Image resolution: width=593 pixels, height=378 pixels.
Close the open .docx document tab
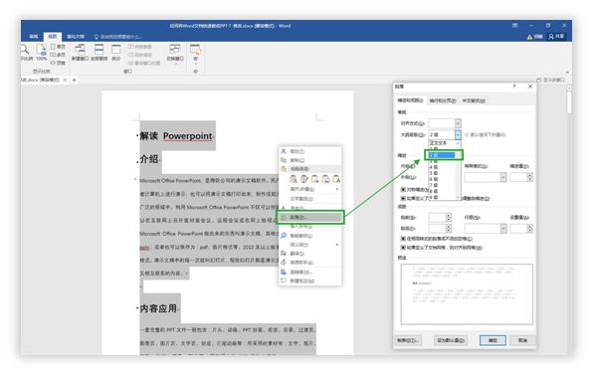[x=65, y=80]
